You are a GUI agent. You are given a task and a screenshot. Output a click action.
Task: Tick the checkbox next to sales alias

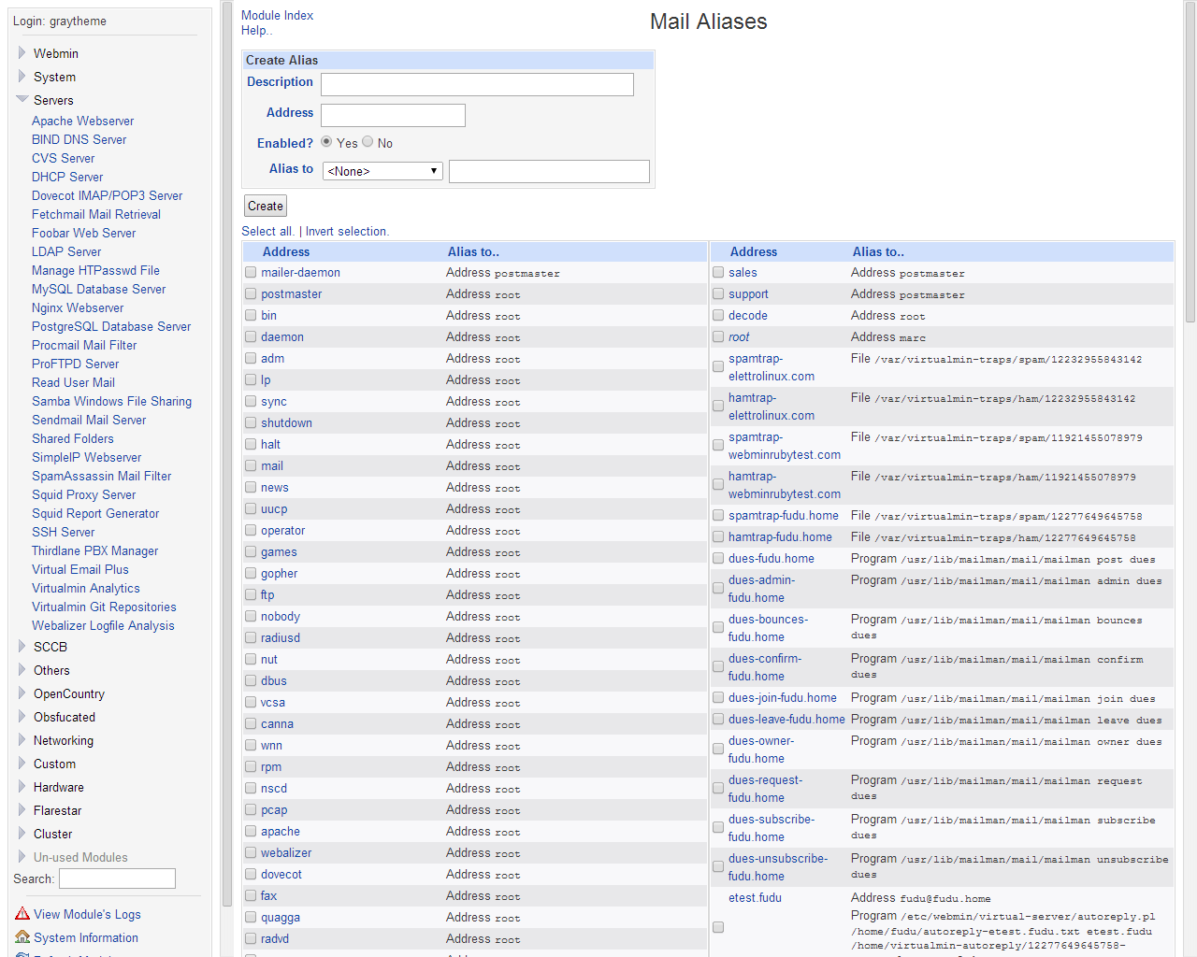pos(718,273)
